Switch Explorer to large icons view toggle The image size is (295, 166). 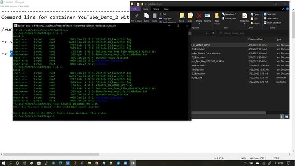(x=286, y=117)
